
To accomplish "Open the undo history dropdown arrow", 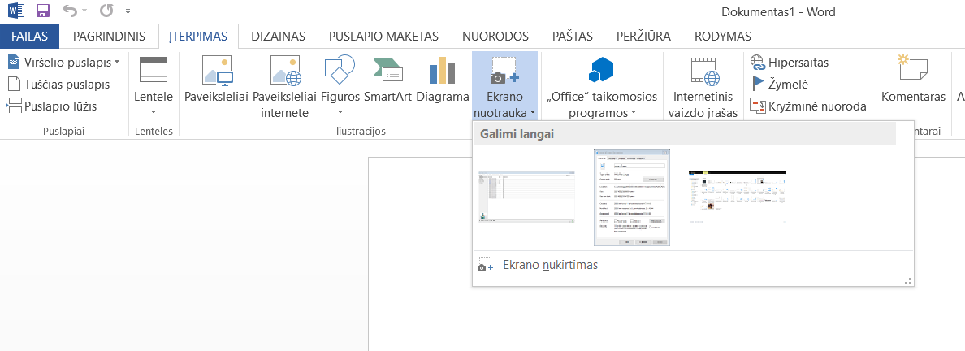I will click(85, 11).
